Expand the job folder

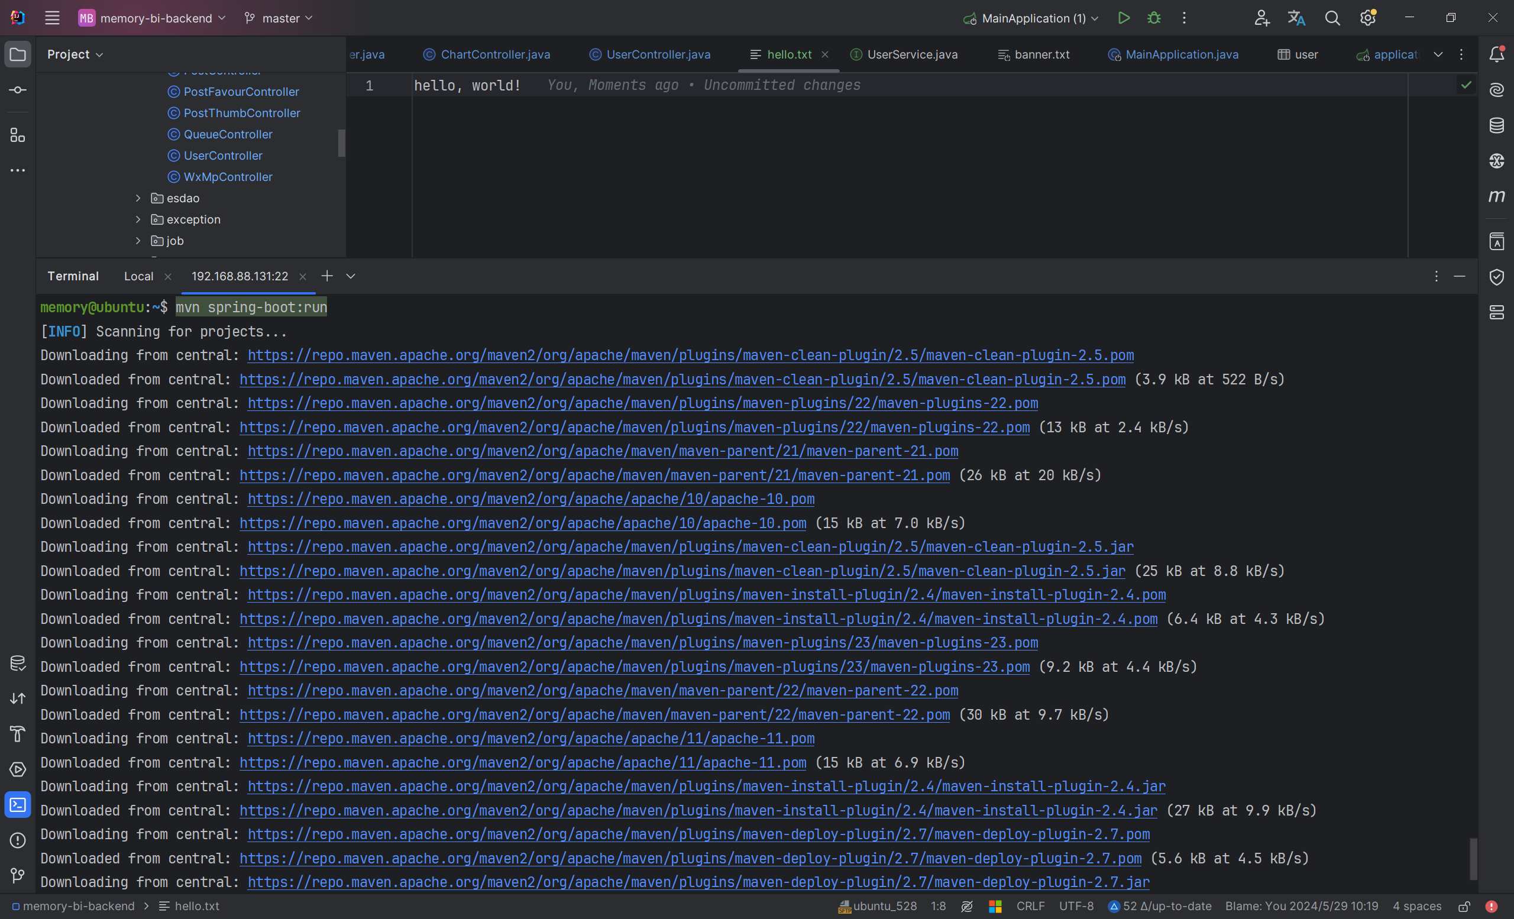pyautogui.click(x=138, y=241)
